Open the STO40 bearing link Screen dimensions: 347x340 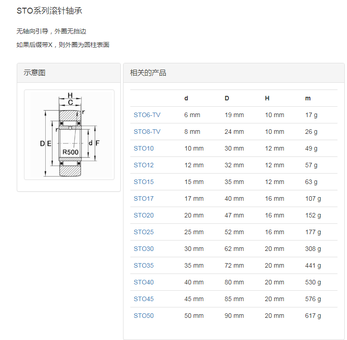click(143, 282)
